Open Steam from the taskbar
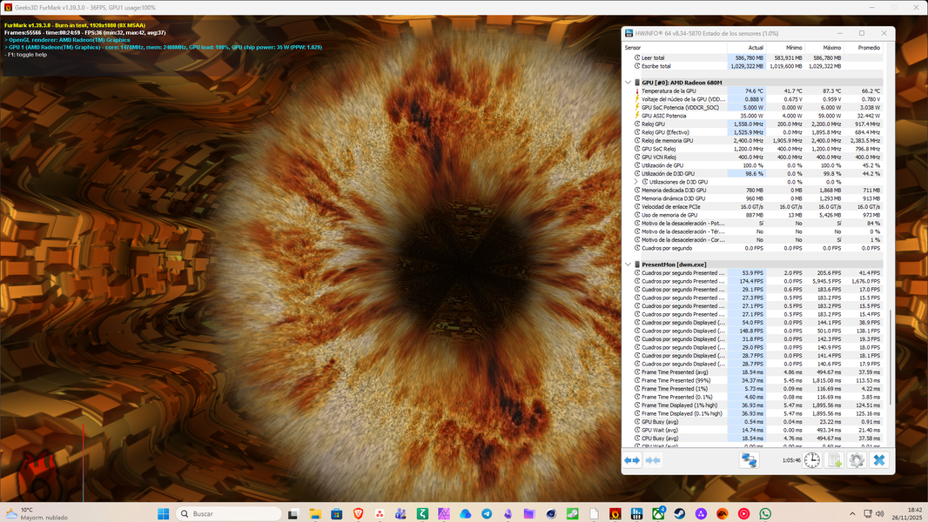 coord(679,513)
